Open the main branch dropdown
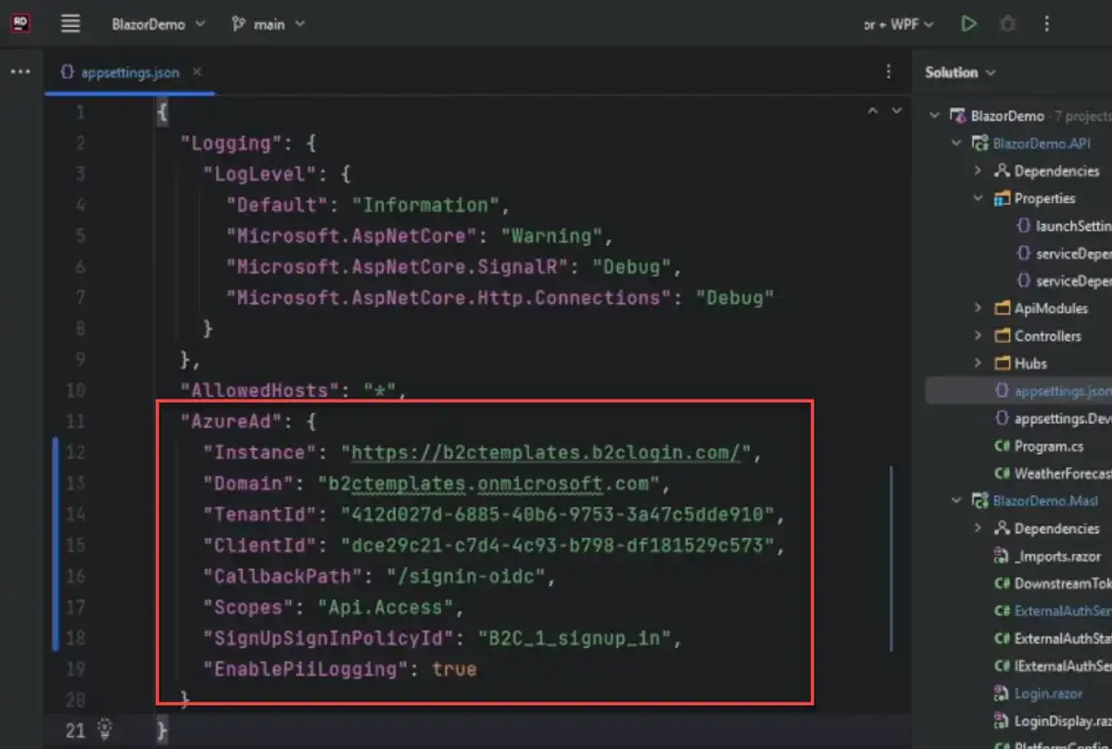 click(x=268, y=24)
